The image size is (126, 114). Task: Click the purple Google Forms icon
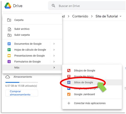(x=9, y=62)
